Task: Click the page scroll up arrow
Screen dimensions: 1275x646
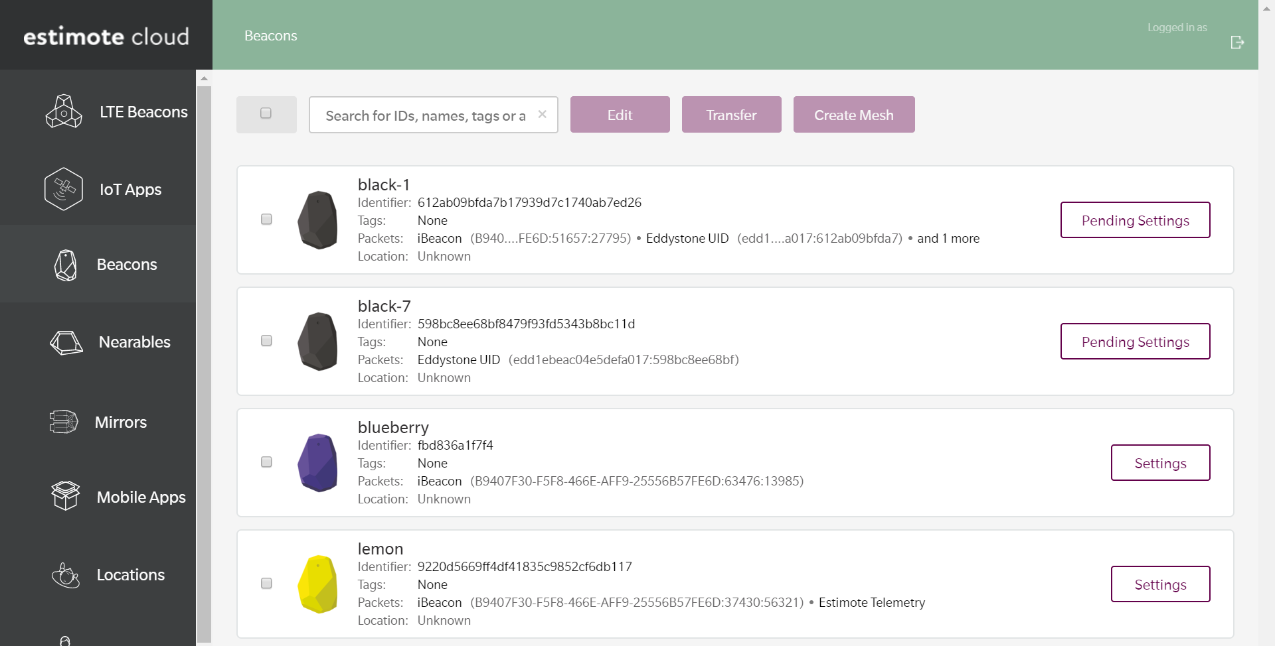Action: point(1266,8)
